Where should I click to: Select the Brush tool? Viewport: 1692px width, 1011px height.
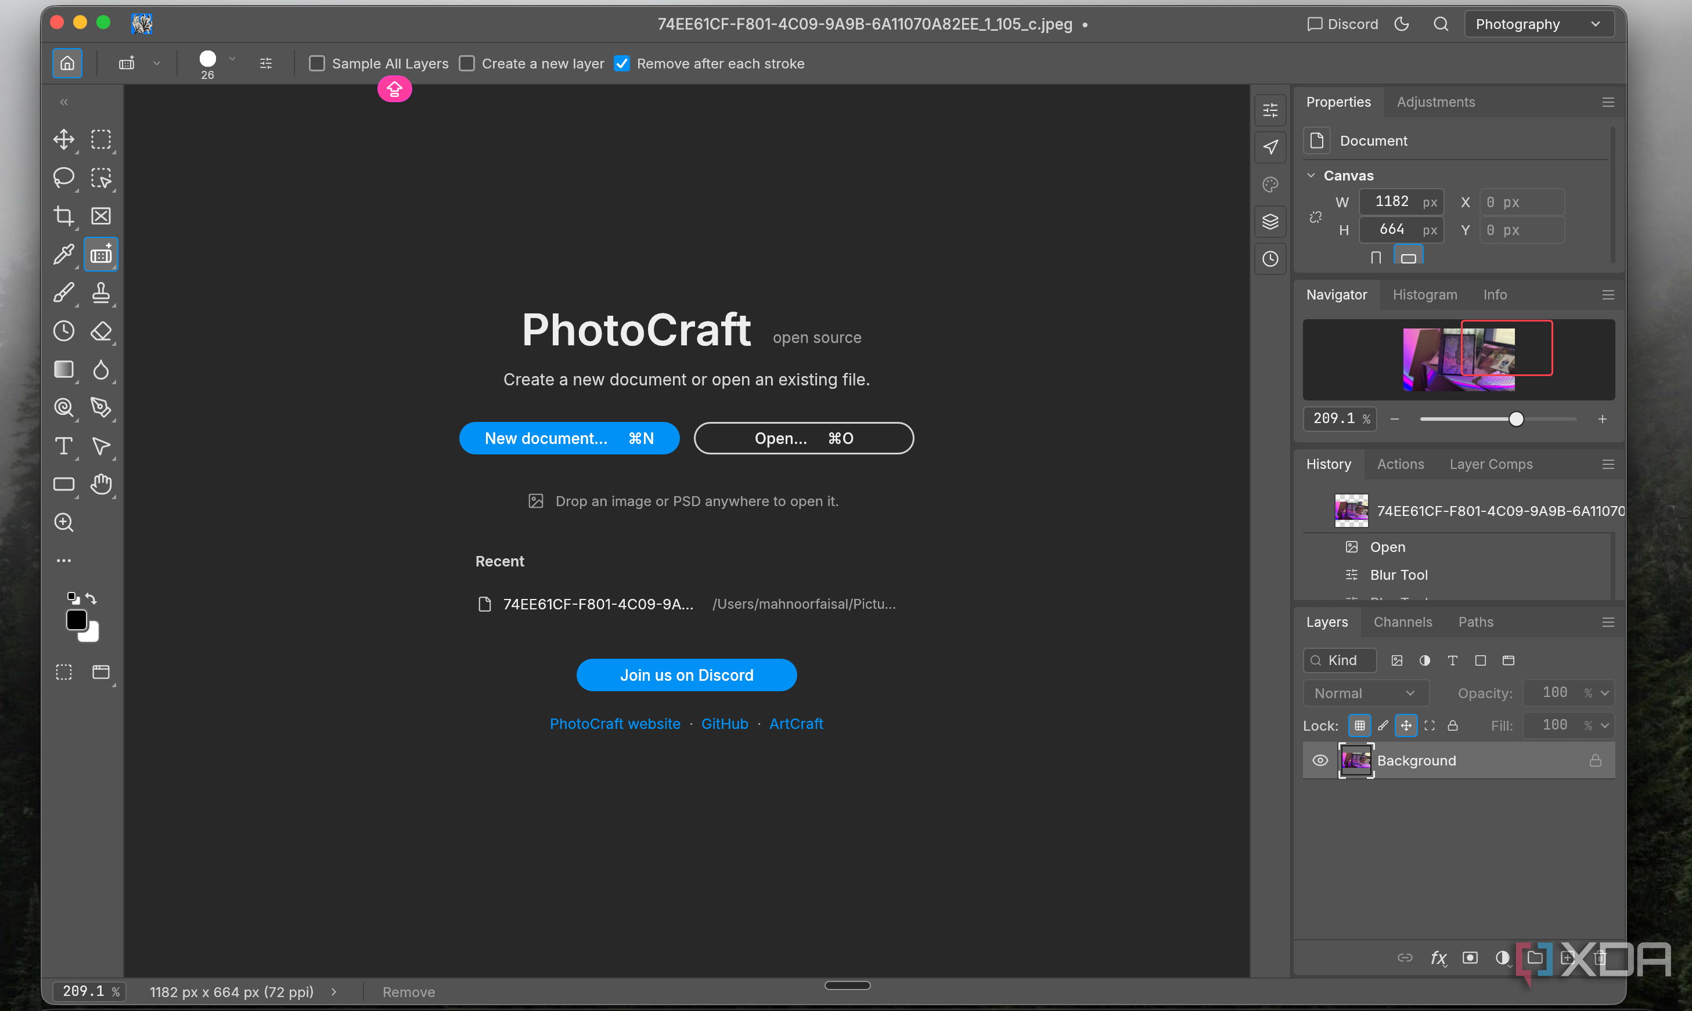coord(64,293)
